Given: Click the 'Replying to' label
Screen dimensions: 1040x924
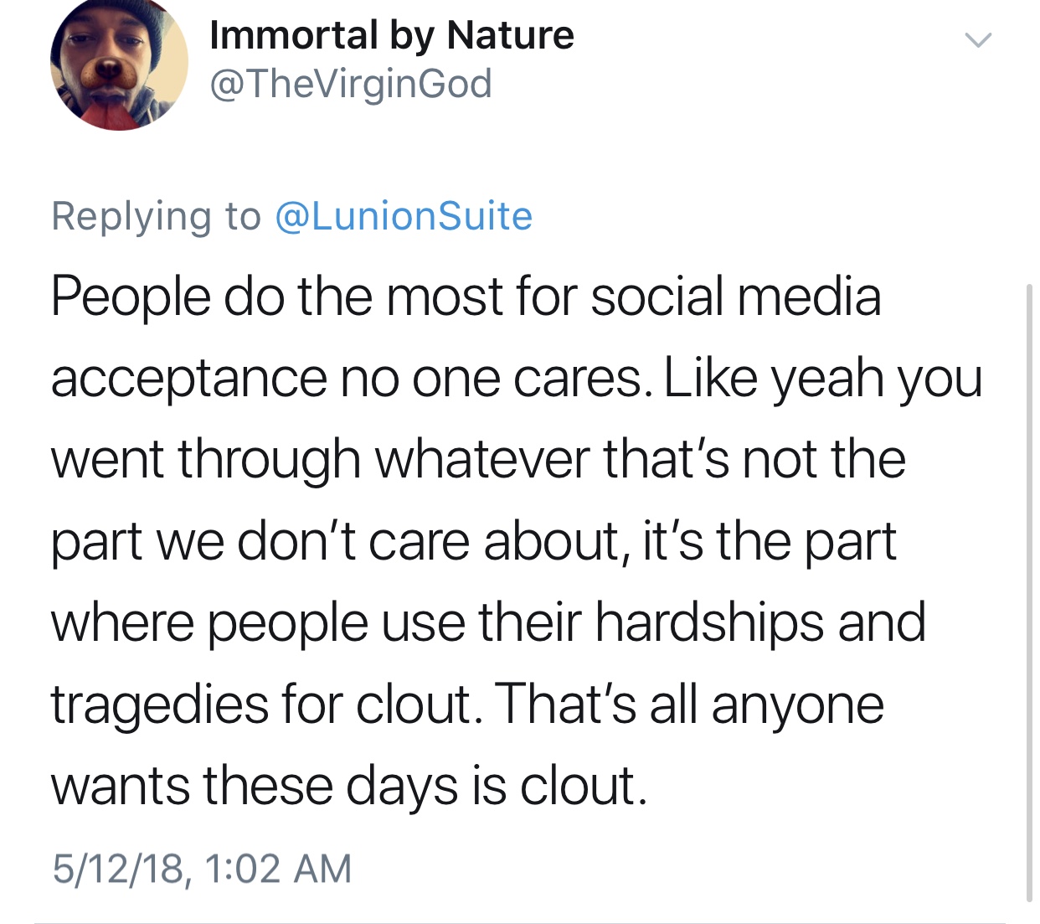Looking at the screenshot, I should click(x=156, y=216).
